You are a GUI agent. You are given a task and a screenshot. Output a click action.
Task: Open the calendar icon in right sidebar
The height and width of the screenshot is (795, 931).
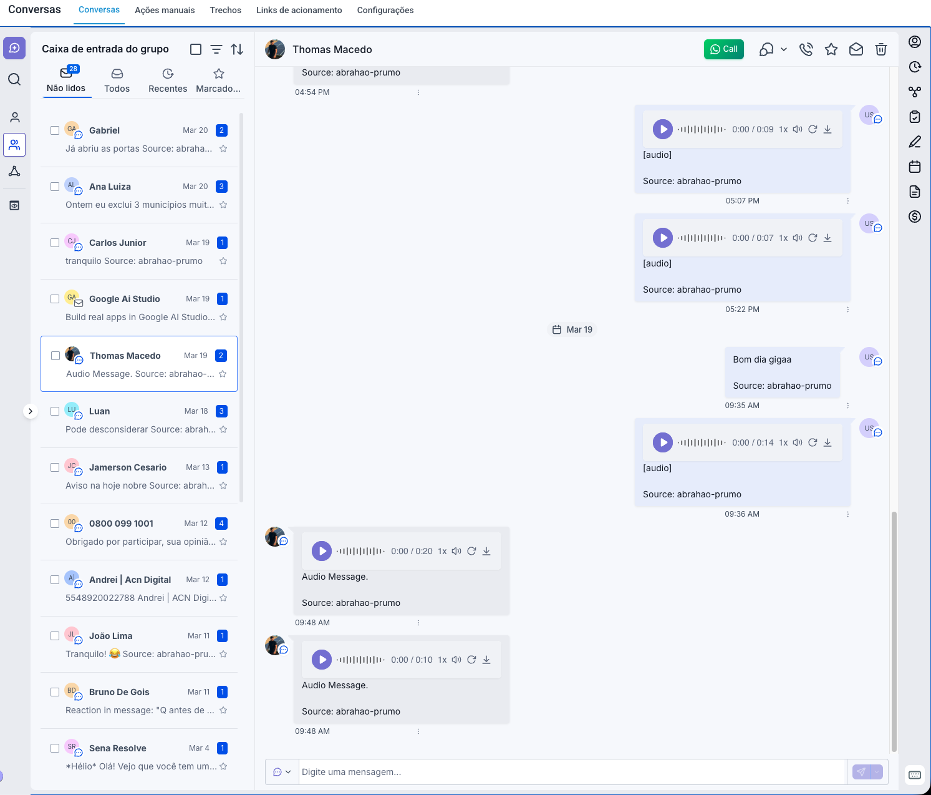coord(914,167)
